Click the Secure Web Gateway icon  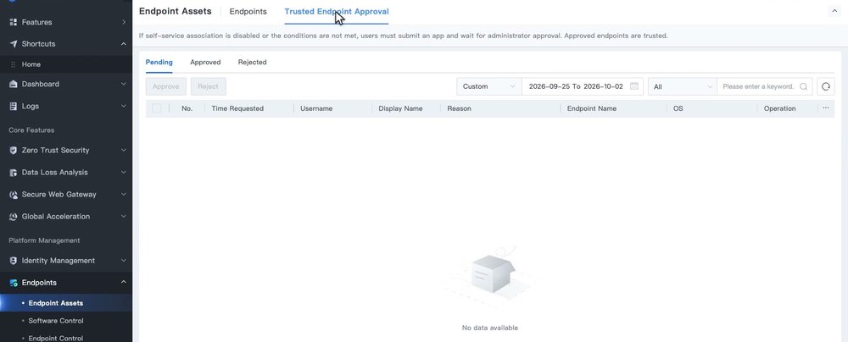pyautogui.click(x=14, y=195)
